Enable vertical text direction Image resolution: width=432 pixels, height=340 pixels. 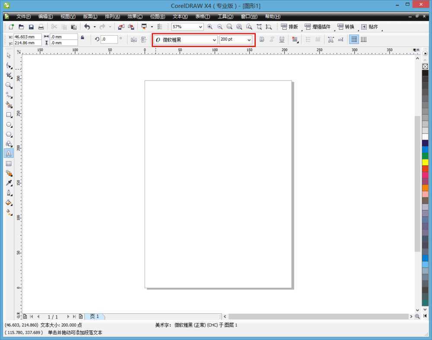click(364, 40)
